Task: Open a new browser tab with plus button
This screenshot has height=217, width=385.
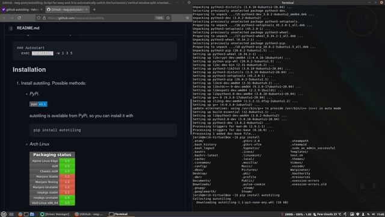Action: [x=94, y=10]
